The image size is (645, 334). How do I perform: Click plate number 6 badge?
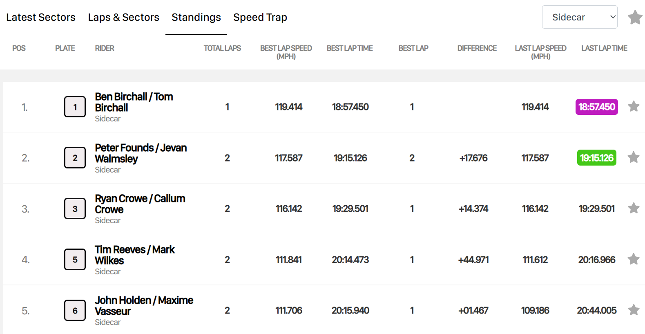point(75,310)
